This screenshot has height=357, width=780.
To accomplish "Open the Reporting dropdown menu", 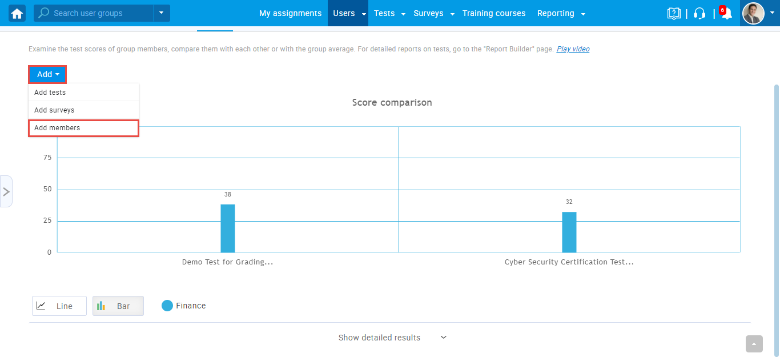I will point(561,13).
